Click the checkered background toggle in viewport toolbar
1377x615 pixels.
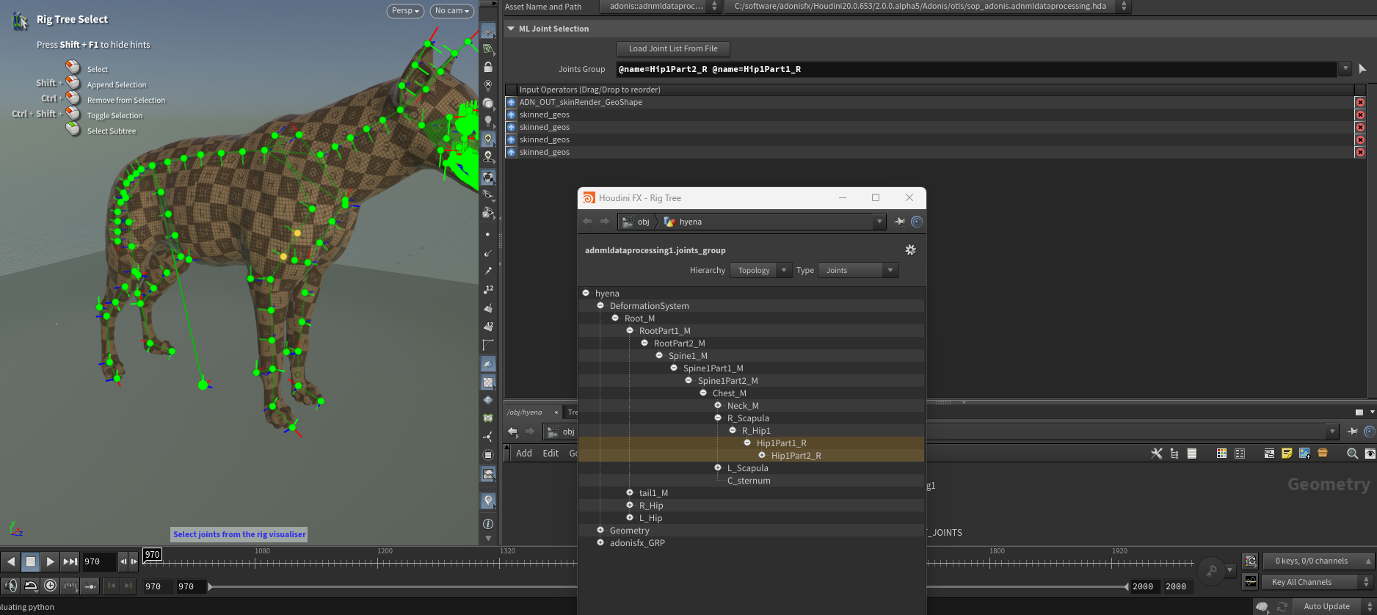488,382
